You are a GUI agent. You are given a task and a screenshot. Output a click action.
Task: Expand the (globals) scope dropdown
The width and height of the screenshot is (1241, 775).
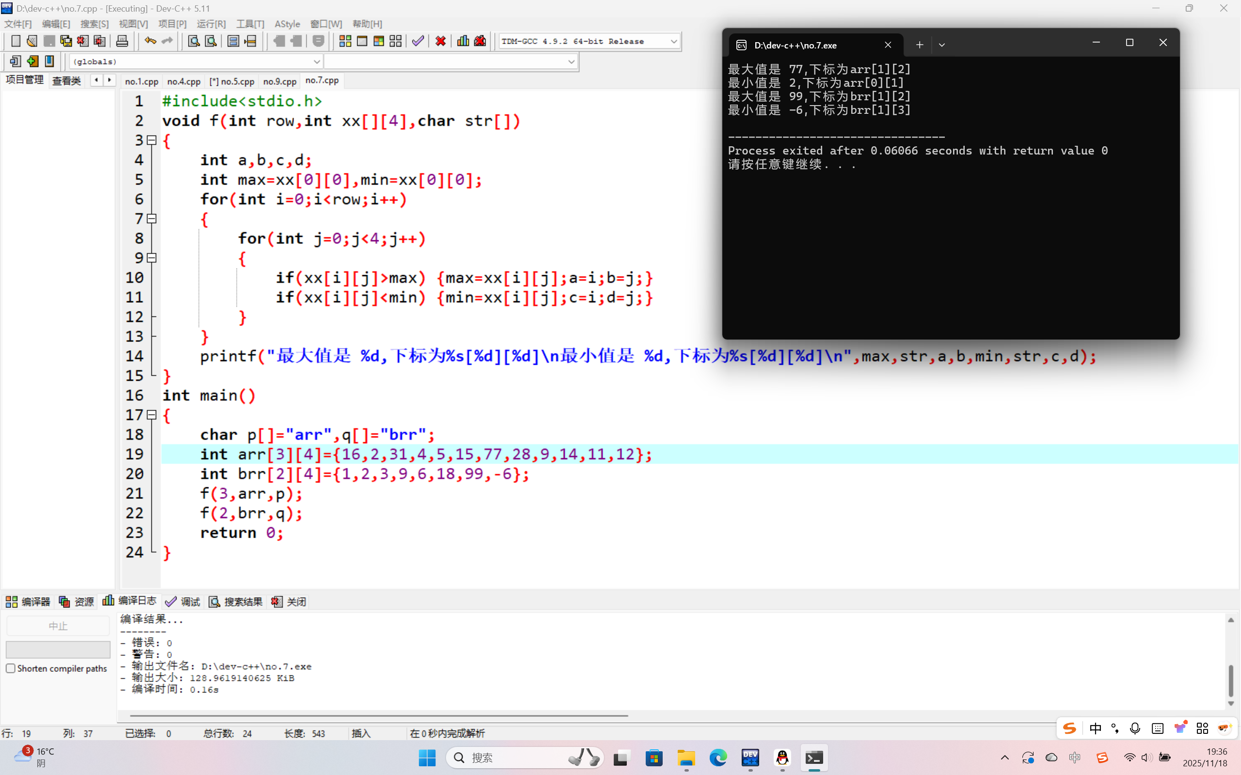tap(317, 62)
